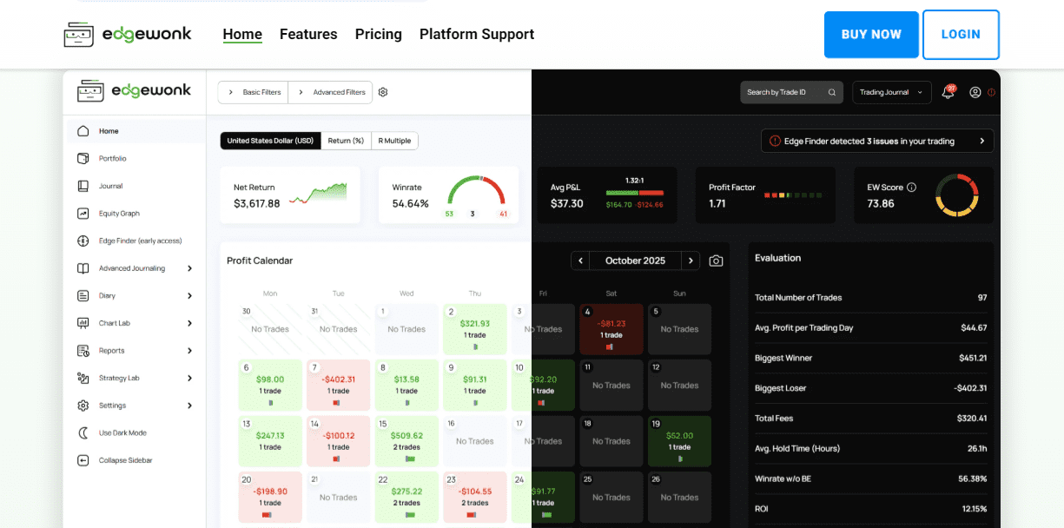The height and width of the screenshot is (528, 1064).
Task: Expand the Basic Filters panel
Action: pos(253,92)
